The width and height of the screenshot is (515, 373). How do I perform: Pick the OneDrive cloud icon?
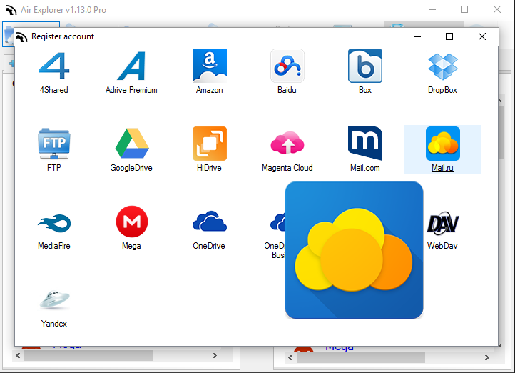pos(210,221)
